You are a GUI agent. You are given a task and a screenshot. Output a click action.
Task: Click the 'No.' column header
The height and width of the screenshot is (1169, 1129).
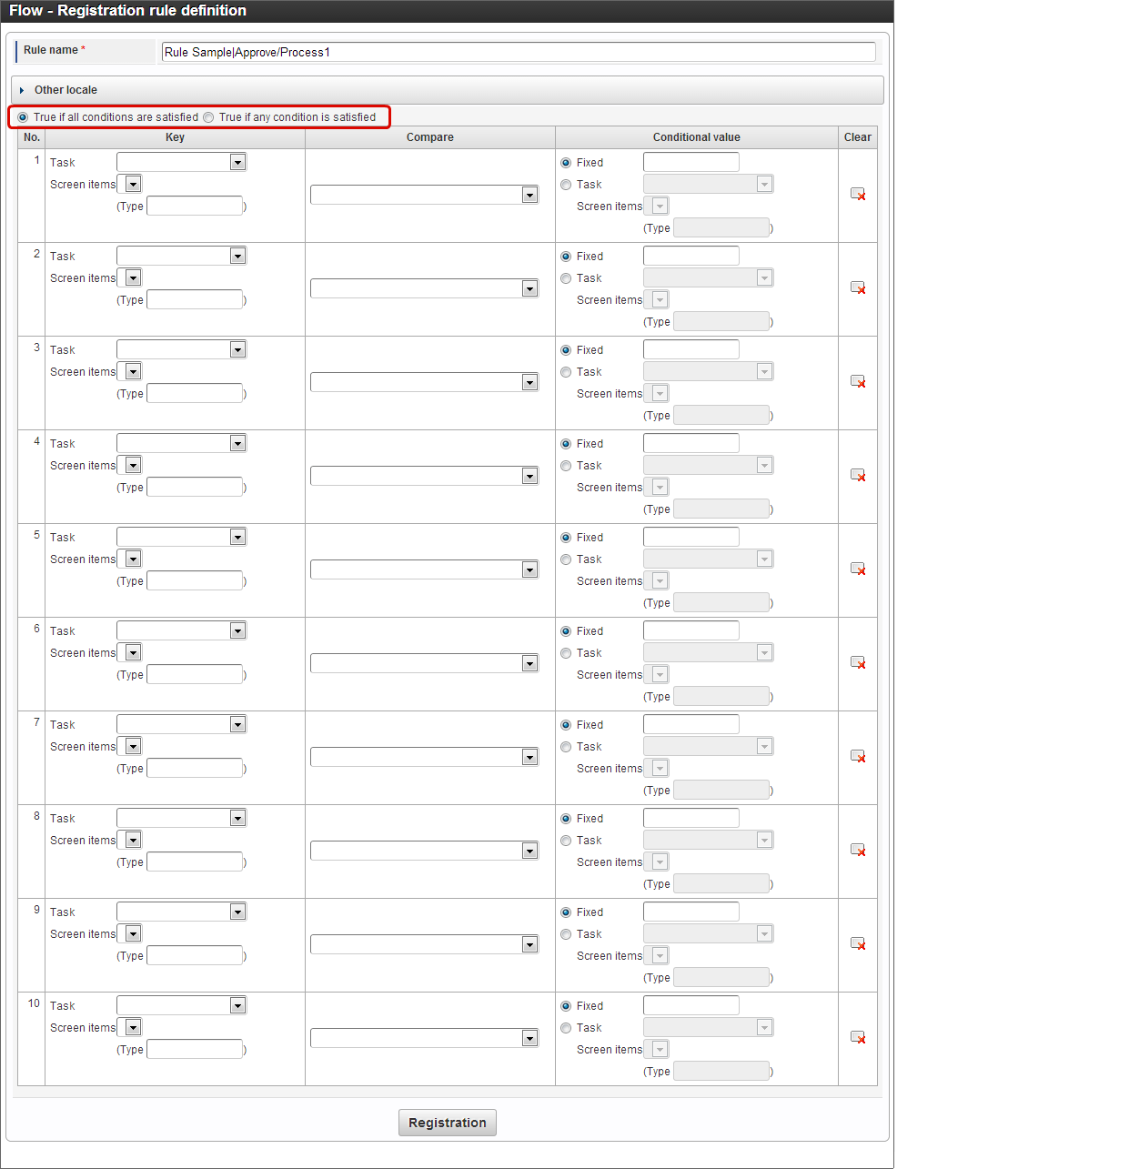pyautogui.click(x=32, y=137)
